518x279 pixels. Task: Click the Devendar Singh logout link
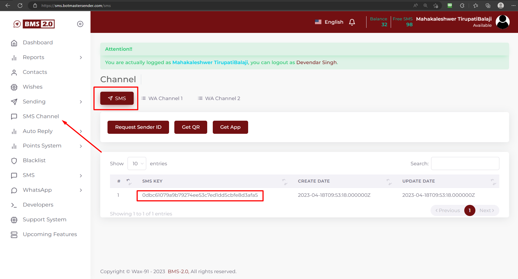tap(316, 62)
